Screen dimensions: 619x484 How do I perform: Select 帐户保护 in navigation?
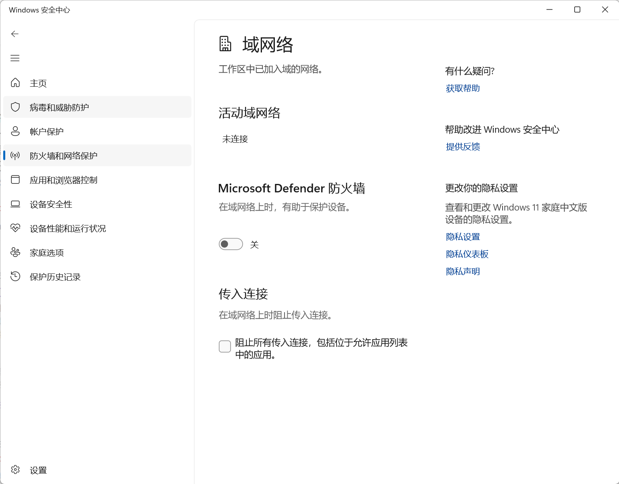click(x=97, y=131)
